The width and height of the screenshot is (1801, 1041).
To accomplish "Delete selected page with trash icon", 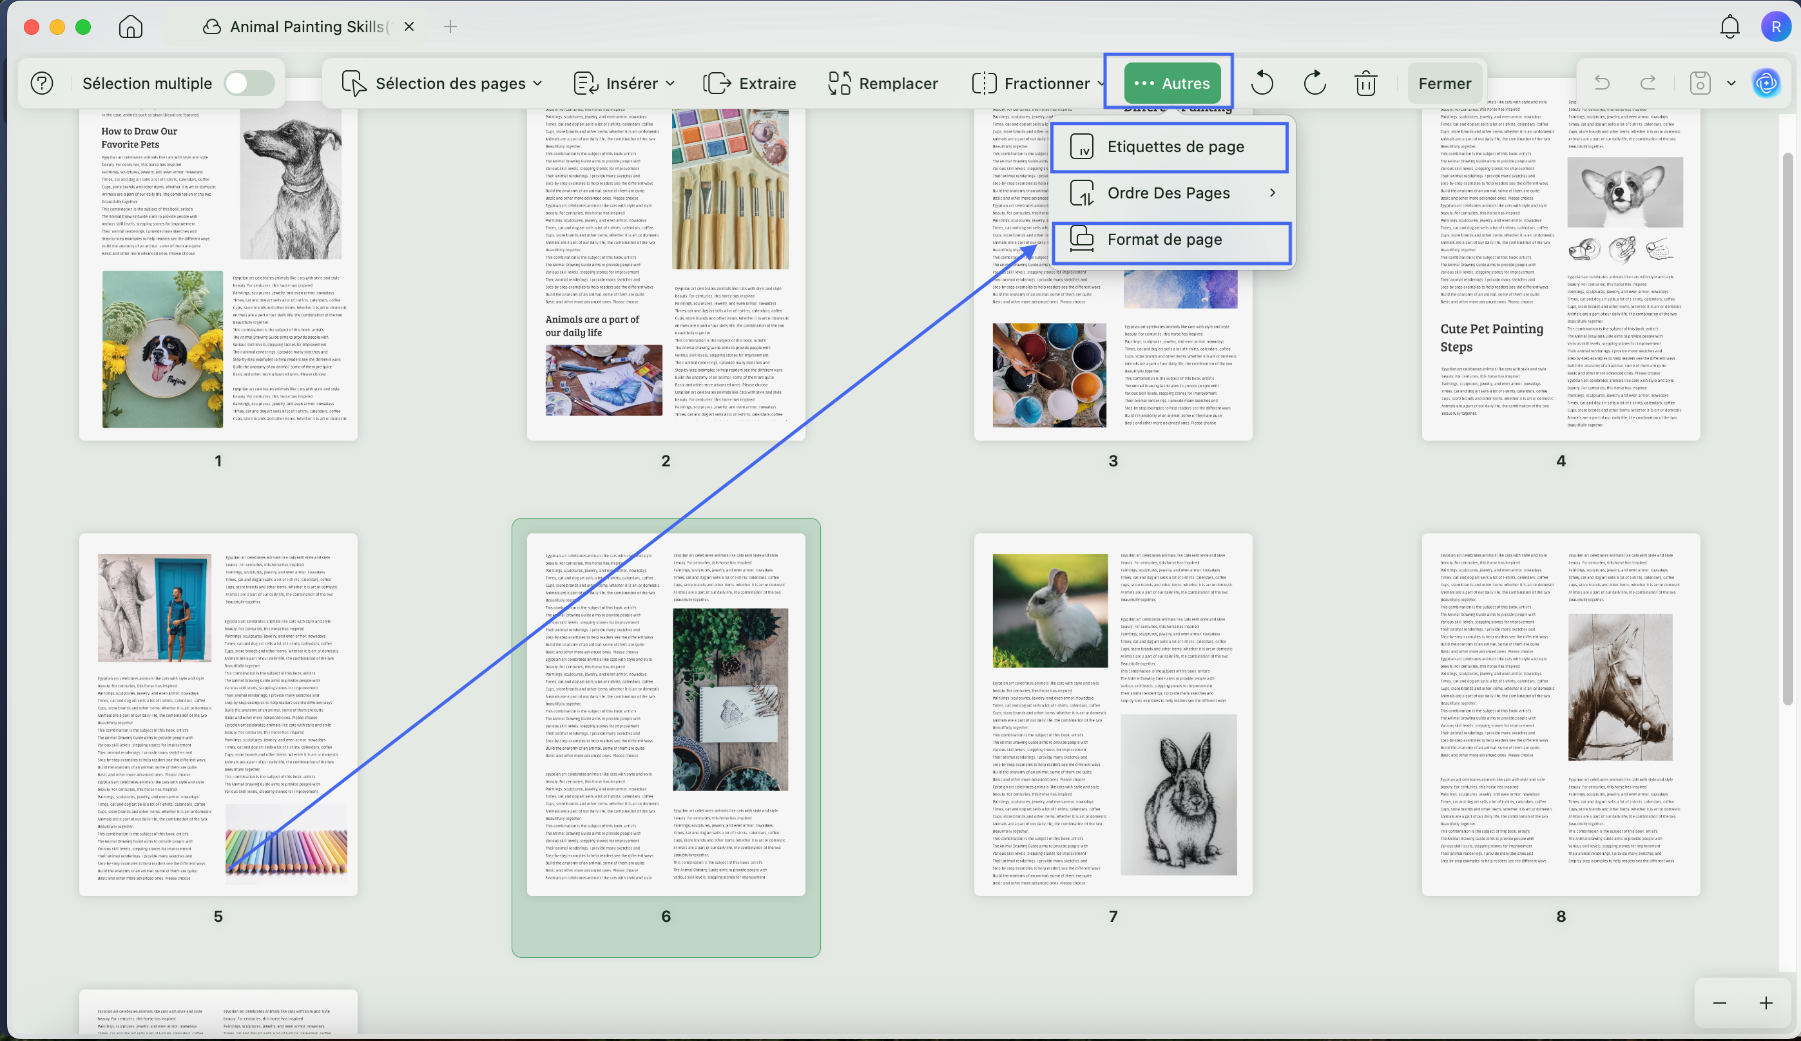I will click(x=1366, y=84).
